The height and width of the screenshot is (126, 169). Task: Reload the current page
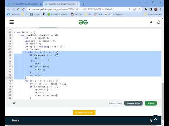click(18, 9)
